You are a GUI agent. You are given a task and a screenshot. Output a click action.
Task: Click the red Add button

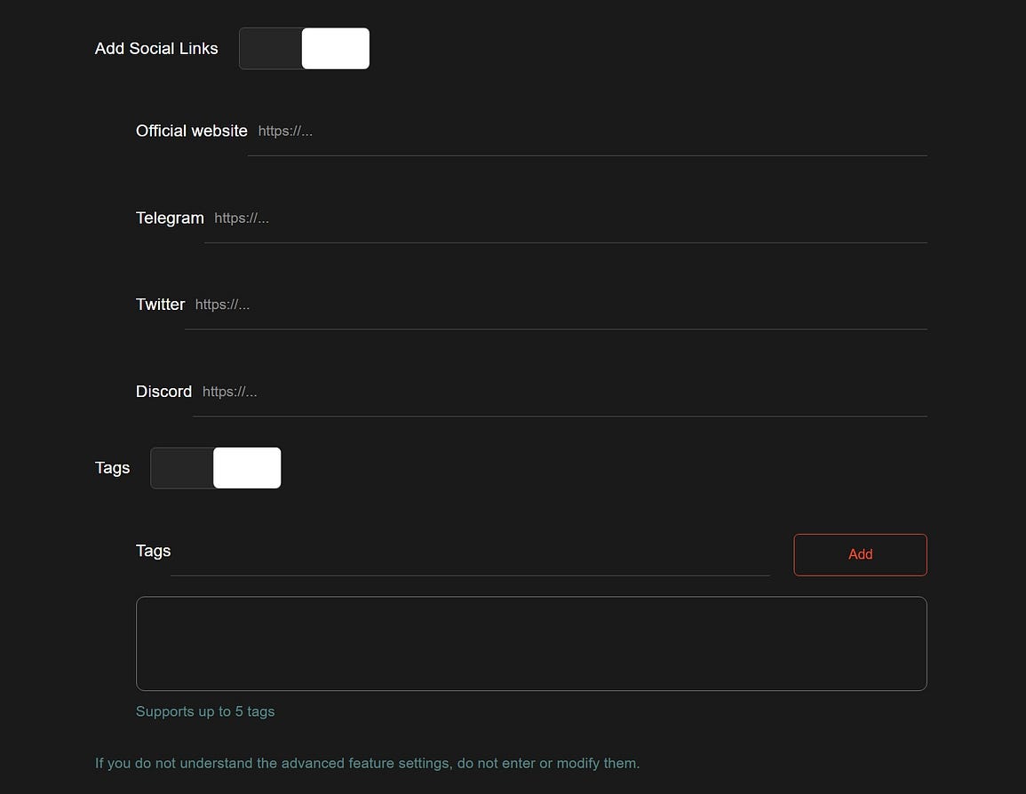coord(860,554)
